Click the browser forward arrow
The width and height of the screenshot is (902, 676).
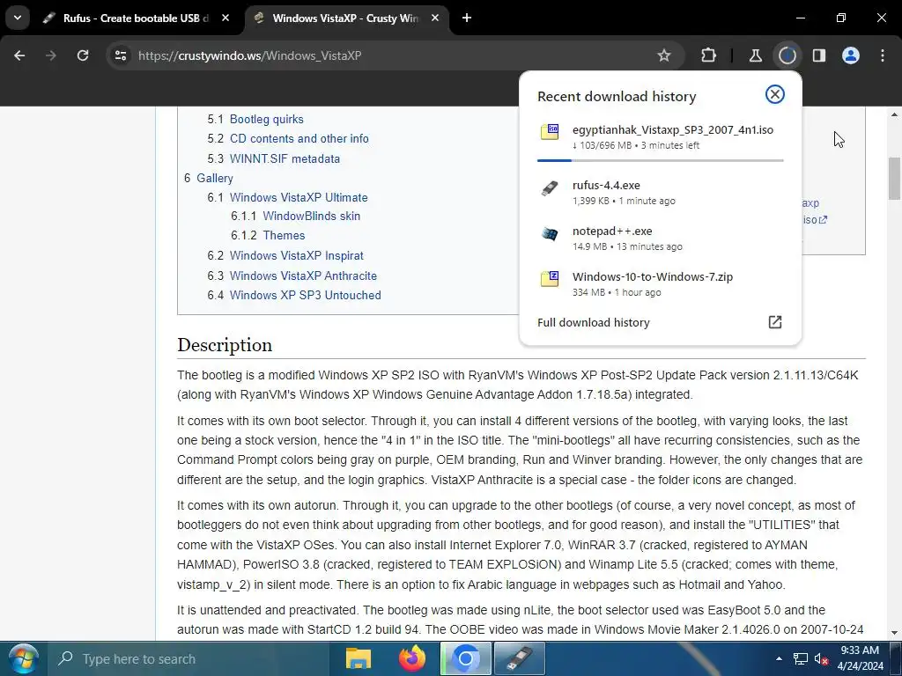coord(51,55)
